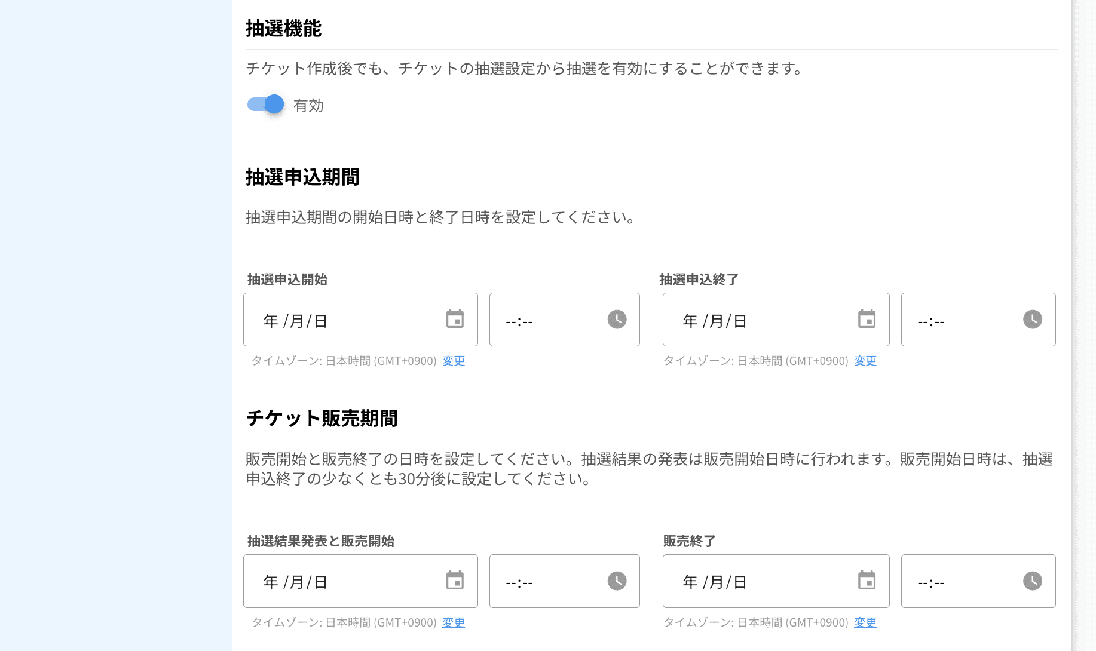Open the calendar picker for 抽選申込開始 date
The image size is (1096, 651).
click(455, 320)
